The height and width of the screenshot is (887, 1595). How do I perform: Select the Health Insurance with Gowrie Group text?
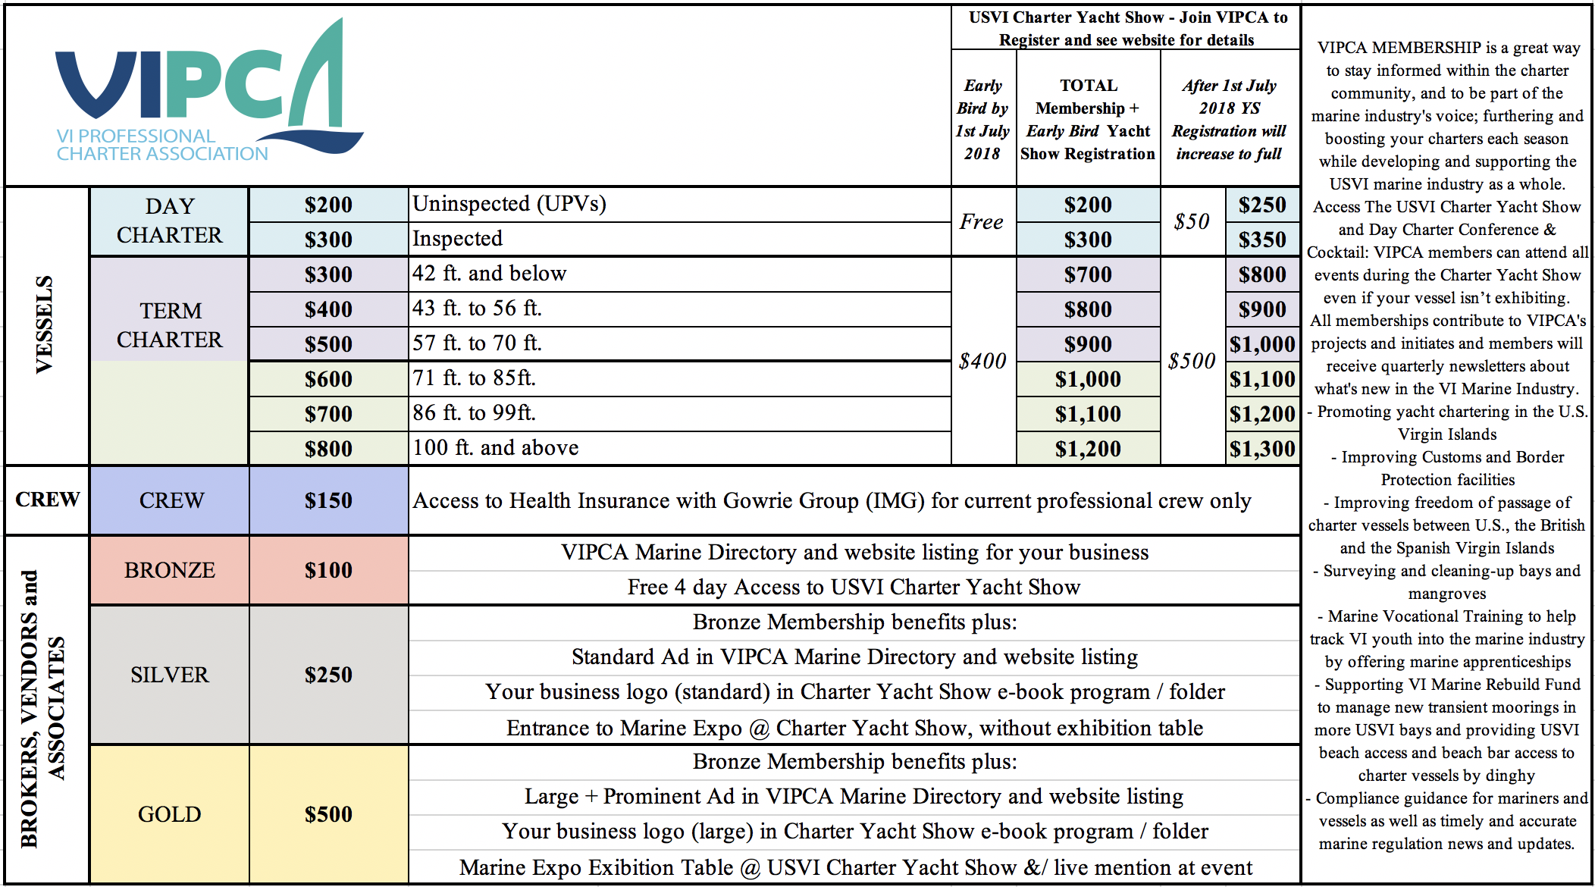(x=832, y=500)
